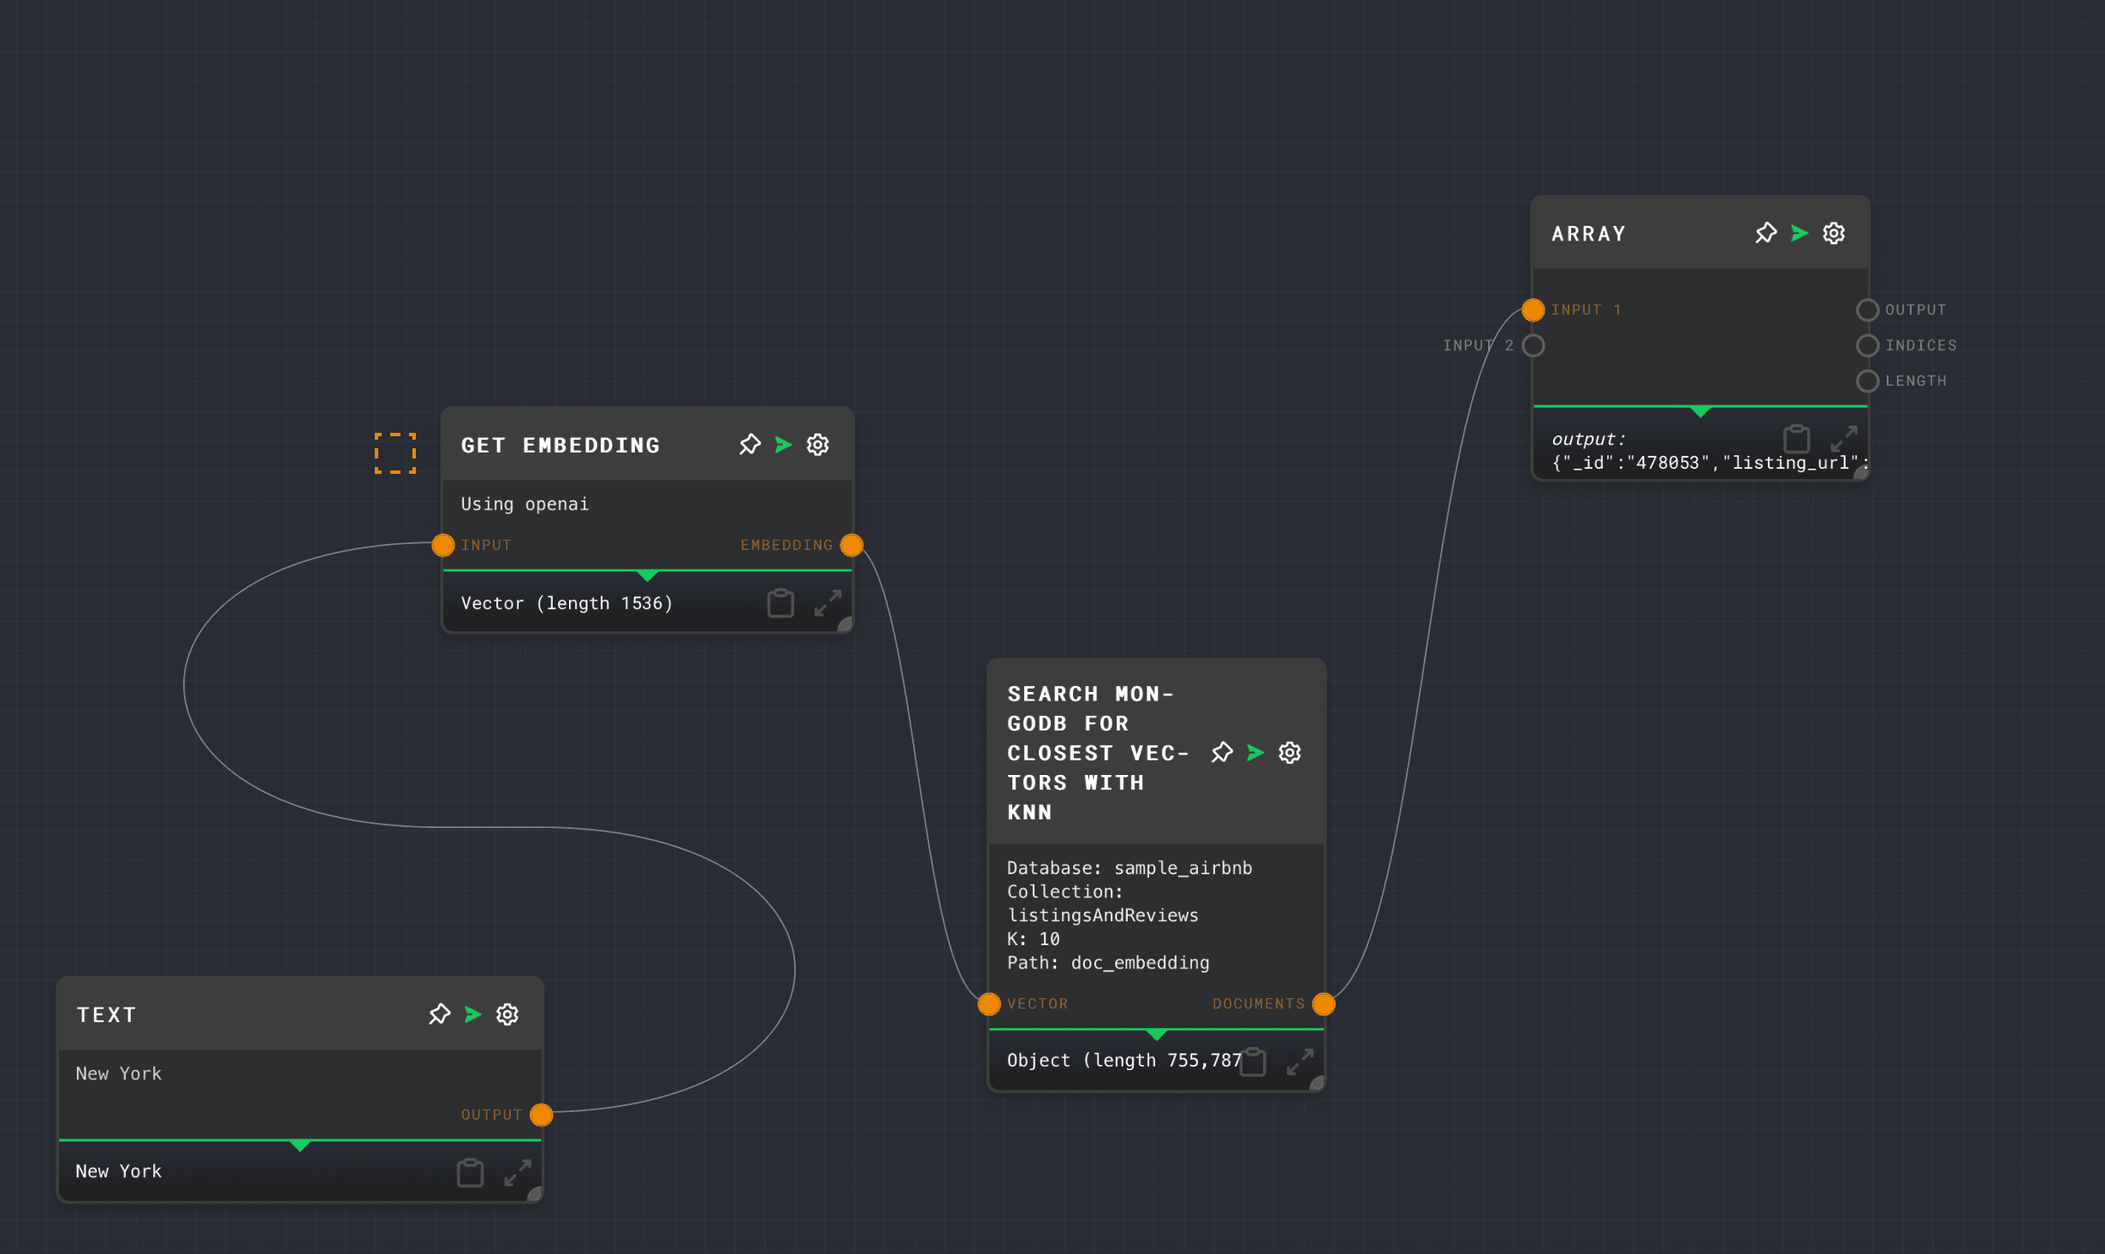2105x1254 pixels.
Task: Click the Array node's Input 2 port
Action: click(1533, 346)
